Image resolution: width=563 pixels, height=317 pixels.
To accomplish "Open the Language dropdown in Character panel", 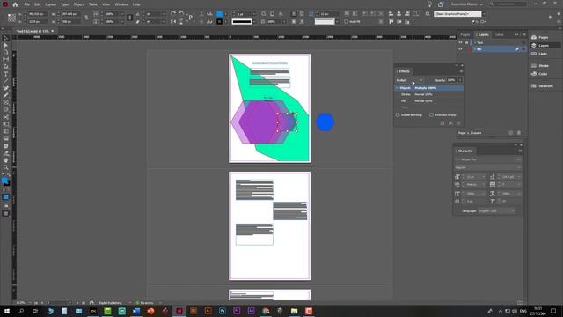I will [496, 211].
